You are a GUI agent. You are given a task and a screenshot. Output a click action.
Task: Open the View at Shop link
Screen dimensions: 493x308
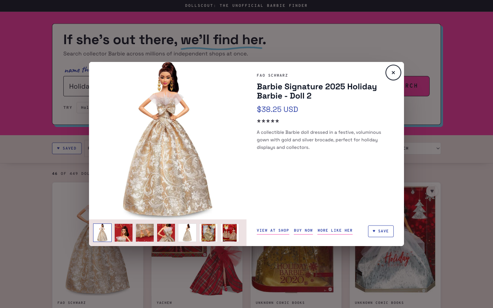[x=273, y=231]
